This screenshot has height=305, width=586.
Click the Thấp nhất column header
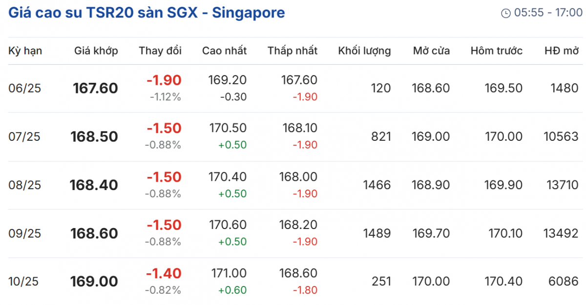(x=293, y=51)
